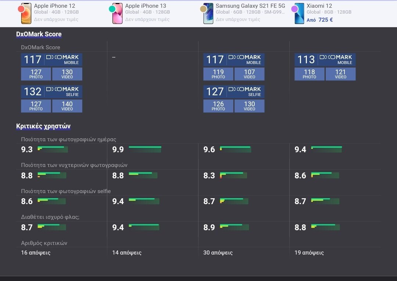Screen dimensions: 397x281
Task: Click Galaxy S21 FE daytime photo rating bar 9.6
Action: coord(236,149)
